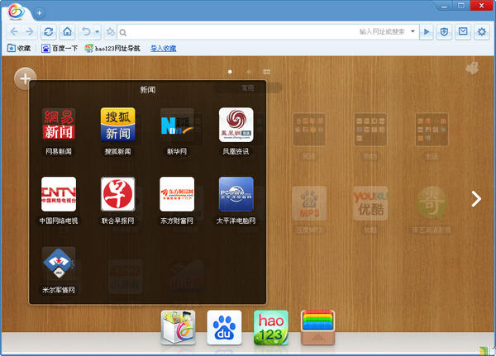496x356 pixels.
Task: Open the 联合早报网 icon
Action: coord(117,194)
